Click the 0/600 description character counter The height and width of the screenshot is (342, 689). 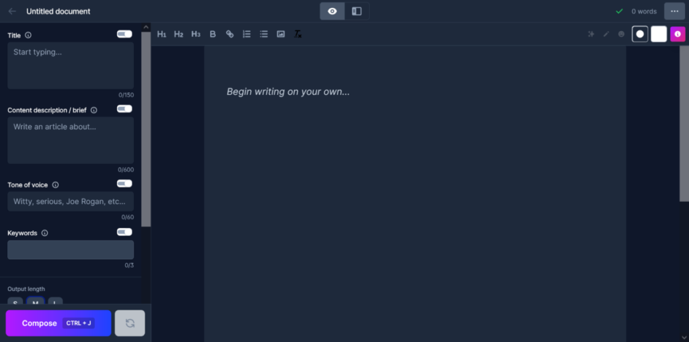tap(126, 170)
